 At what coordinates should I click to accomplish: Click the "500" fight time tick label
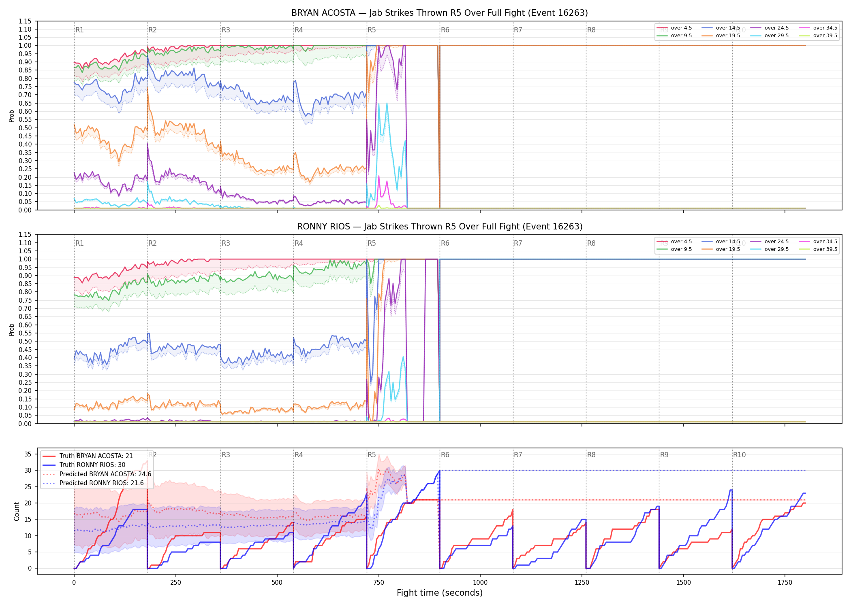point(277,582)
